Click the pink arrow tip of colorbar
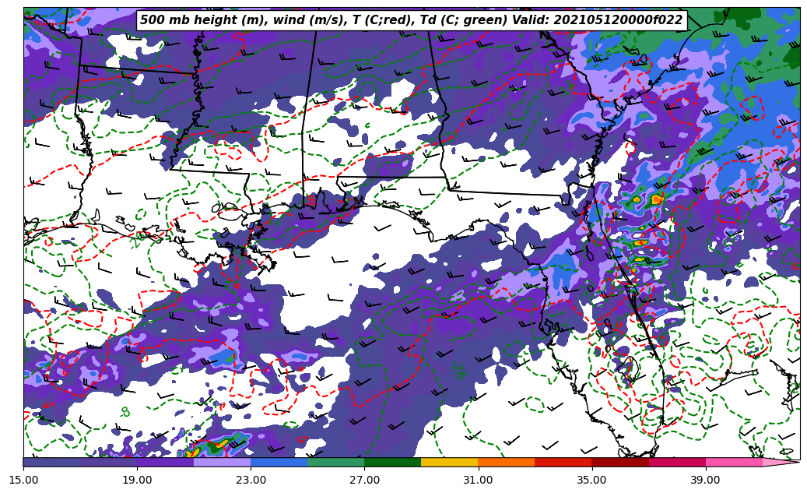The height and width of the screenshot is (493, 807). tap(786, 462)
